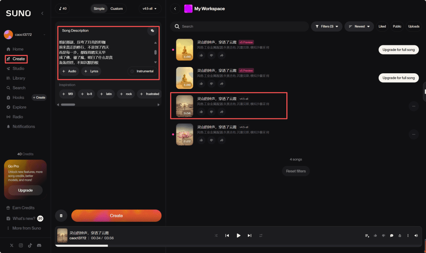This screenshot has width=426, height=253.
Task: Expand the Filters (3) dropdown
Action: [327, 26]
